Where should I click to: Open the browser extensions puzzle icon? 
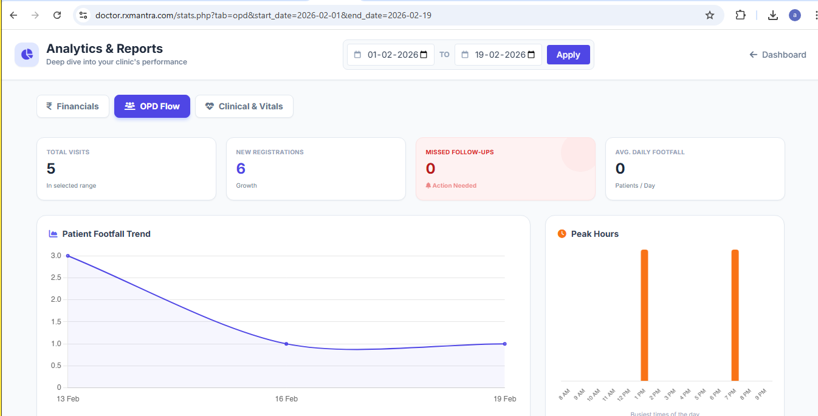point(740,15)
